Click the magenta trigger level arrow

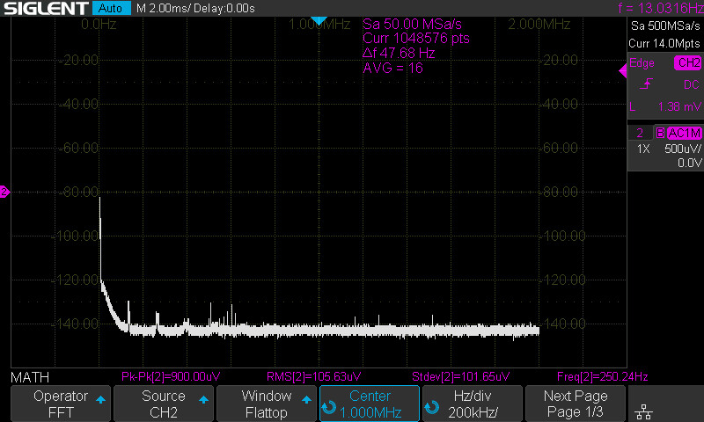[x=623, y=71]
